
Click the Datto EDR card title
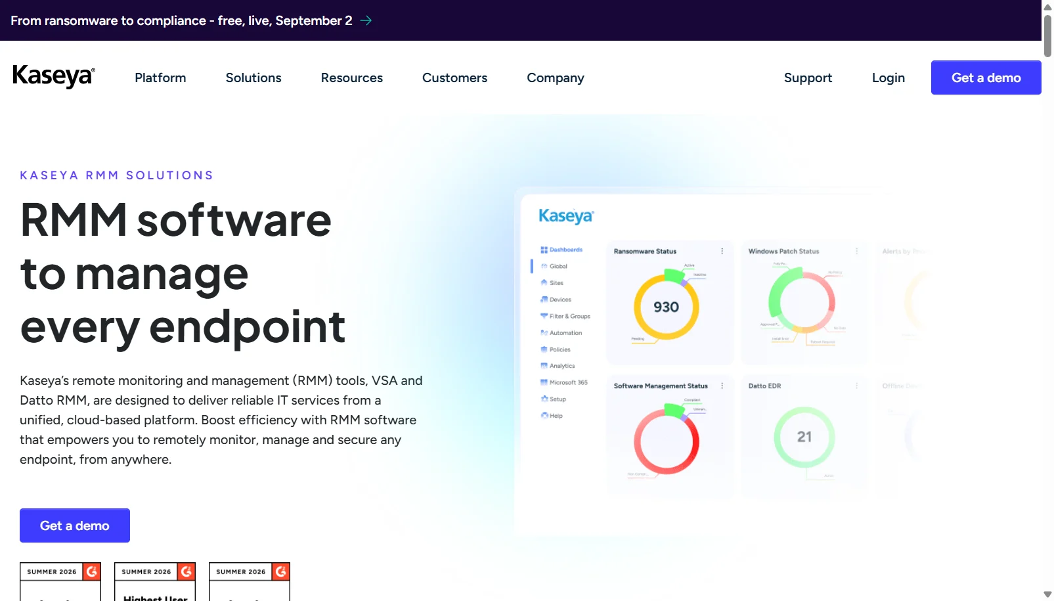pos(764,386)
